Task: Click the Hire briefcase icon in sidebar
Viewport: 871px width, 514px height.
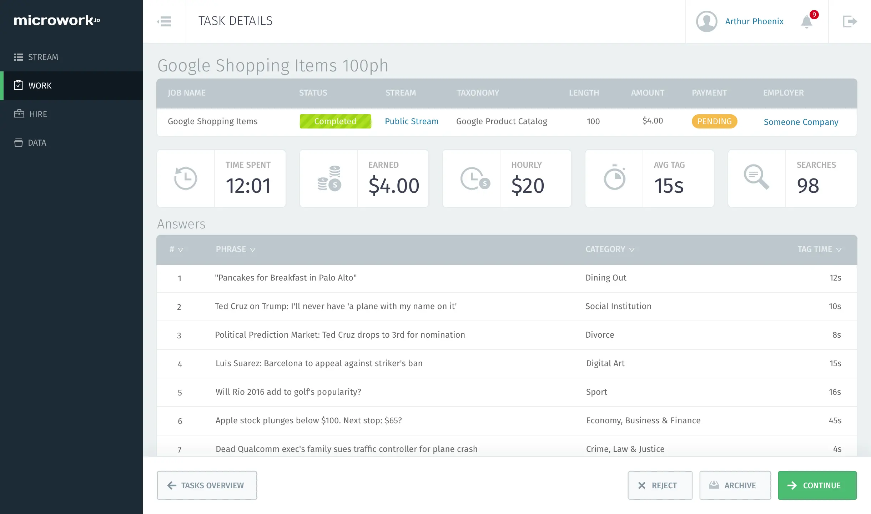Action: point(19,114)
